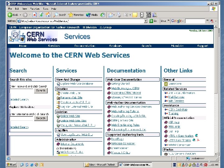Open the Rename Web Site link
Image resolution: width=224 pixels, height=168 pixels.
pyautogui.click(x=71, y=98)
